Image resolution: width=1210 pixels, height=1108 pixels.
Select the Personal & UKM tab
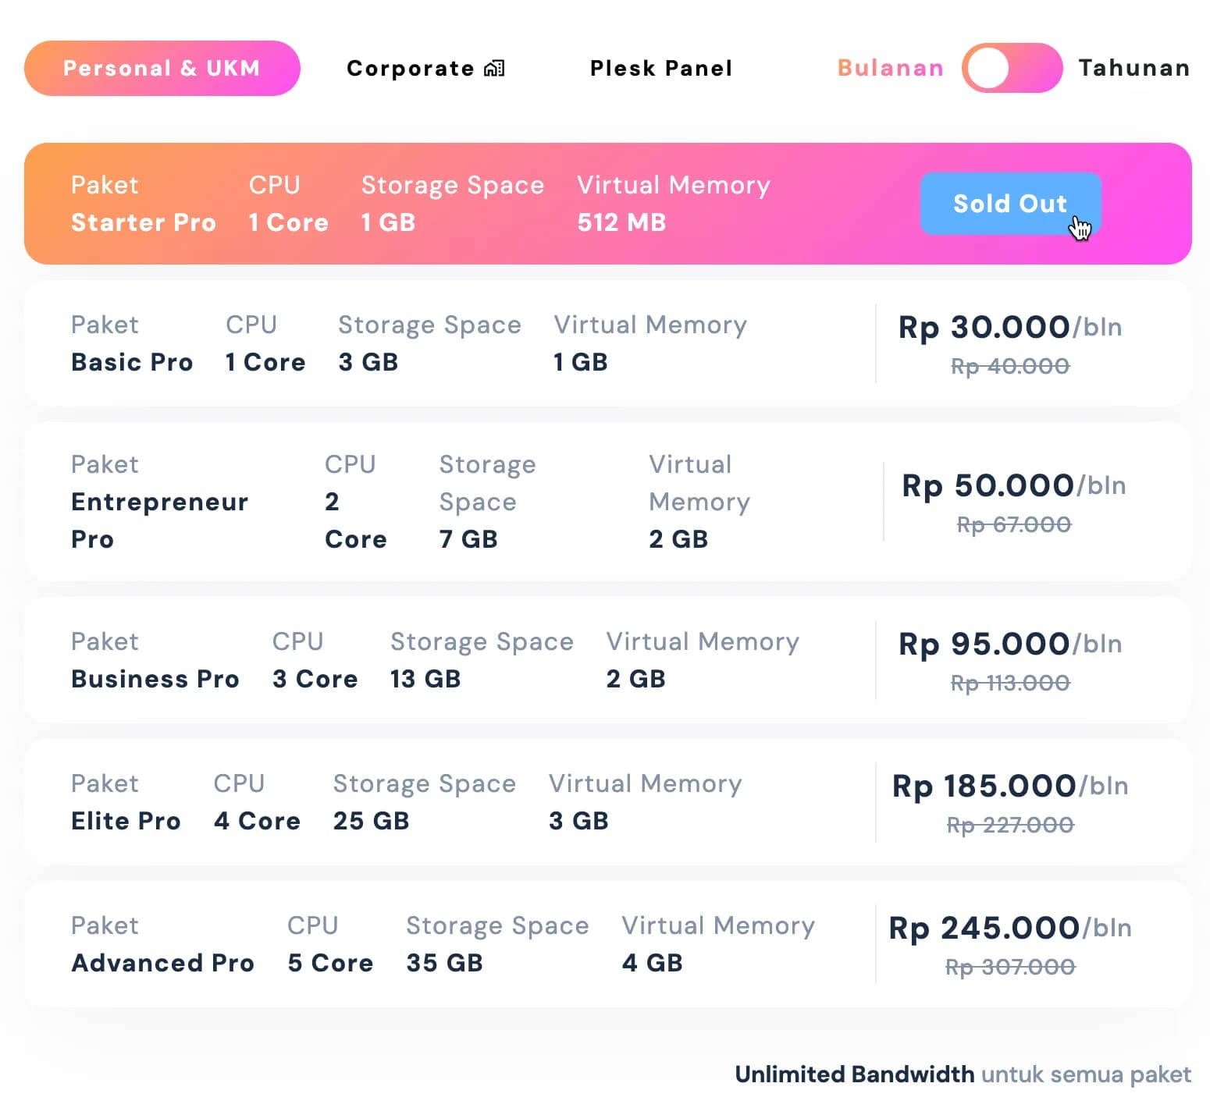click(x=162, y=68)
